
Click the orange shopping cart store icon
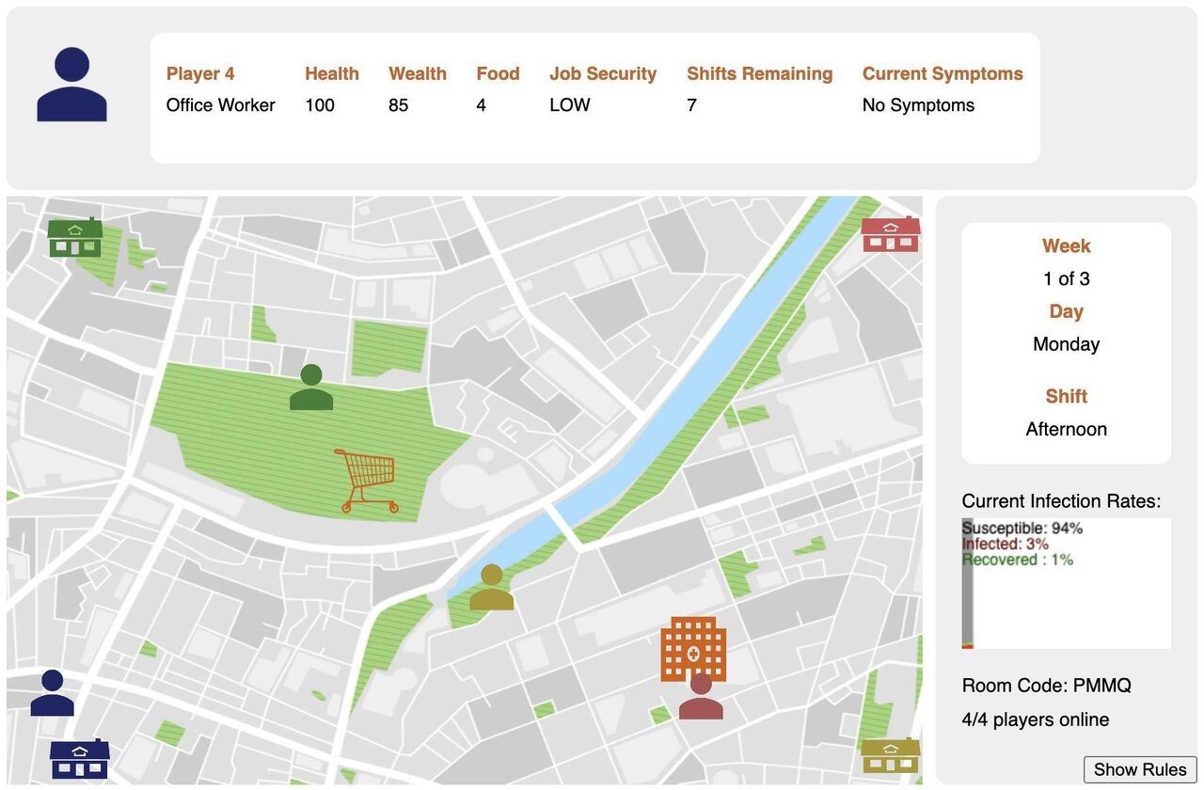point(366,481)
